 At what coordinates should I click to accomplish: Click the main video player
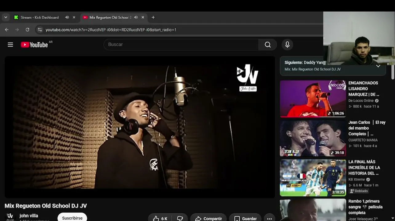click(140, 127)
